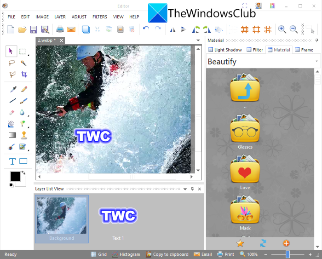
Task: Open Layer List View panel options arrow
Action: 185,189
